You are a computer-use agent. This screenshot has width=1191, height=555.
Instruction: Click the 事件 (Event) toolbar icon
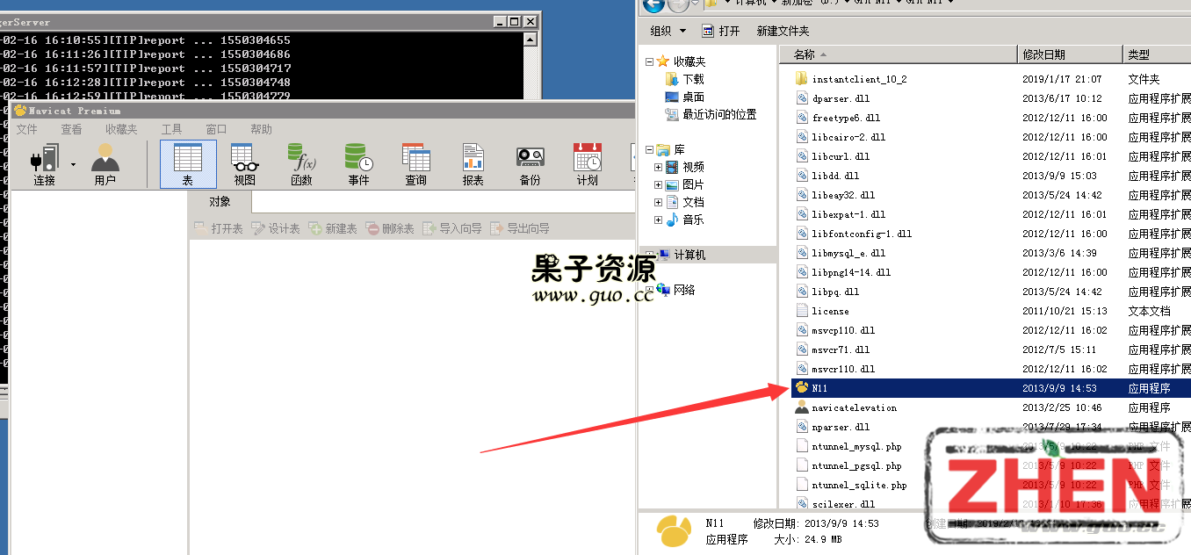point(358,164)
